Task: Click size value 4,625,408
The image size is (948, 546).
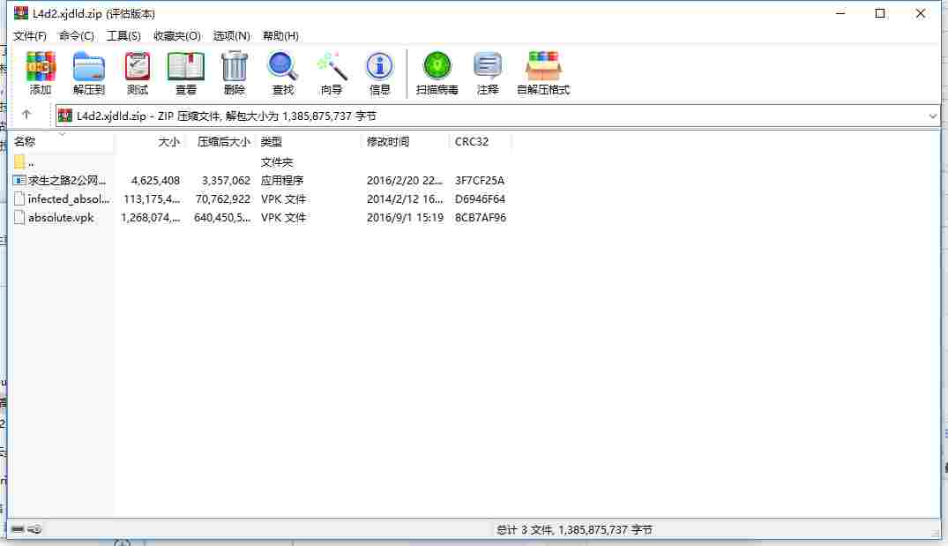Action: [x=155, y=180]
